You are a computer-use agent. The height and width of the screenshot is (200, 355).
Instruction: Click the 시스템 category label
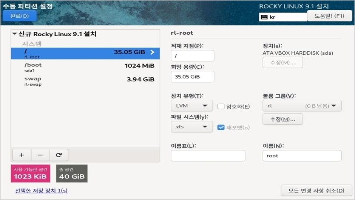[32, 44]
